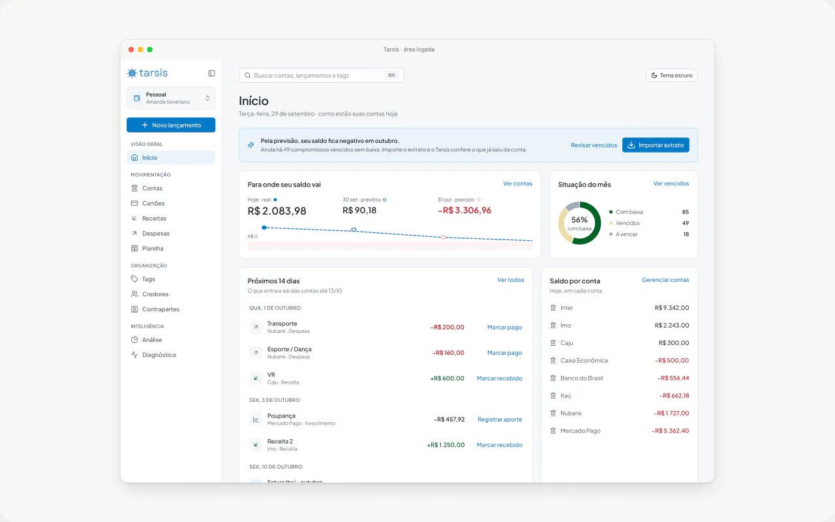This screenshot has height=522, width=835.
Task: Select the 30 set forecast point on chart
Action: click(x=354, y=230)
